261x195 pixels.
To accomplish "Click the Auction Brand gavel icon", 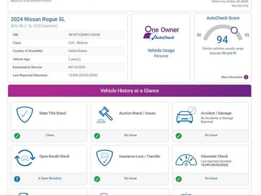I will tap(105, 115).
